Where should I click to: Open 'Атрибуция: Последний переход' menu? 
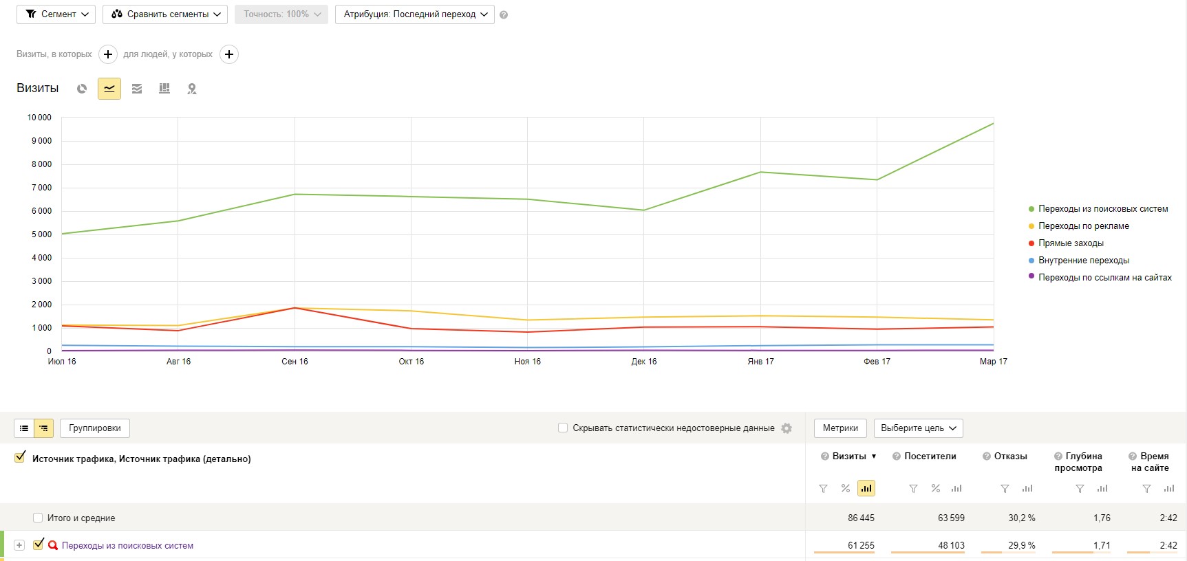pyautogui.click(x=415, y=14)
